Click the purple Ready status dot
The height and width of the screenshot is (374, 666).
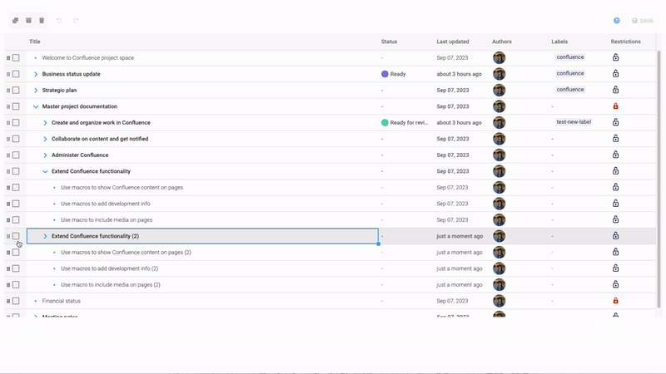(385, 74)
